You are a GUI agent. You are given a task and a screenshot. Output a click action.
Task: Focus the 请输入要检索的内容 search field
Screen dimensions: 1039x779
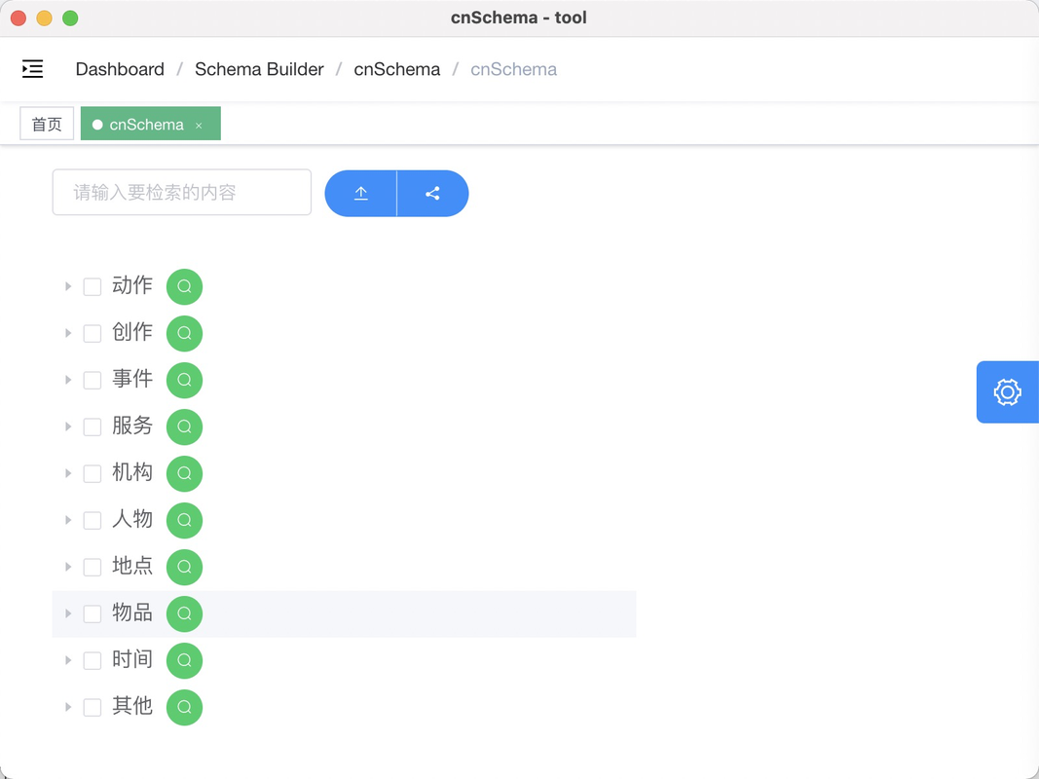(x=181, y=192)
